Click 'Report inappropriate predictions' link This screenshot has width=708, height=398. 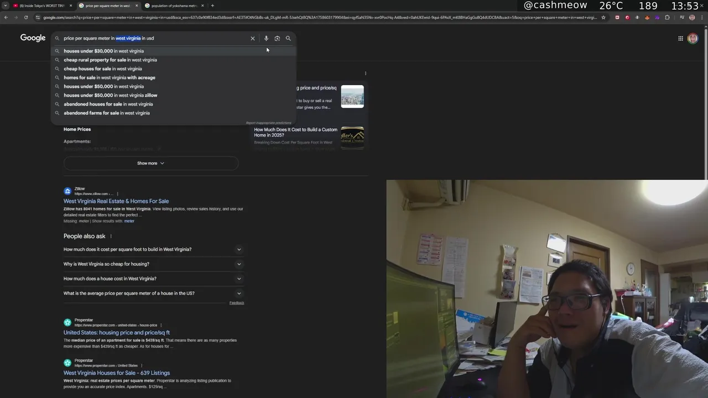click(x=268, y=123)
